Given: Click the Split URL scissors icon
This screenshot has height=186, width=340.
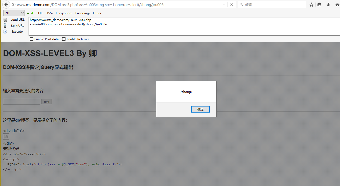Looking at the screenshot, I should 5,25.
